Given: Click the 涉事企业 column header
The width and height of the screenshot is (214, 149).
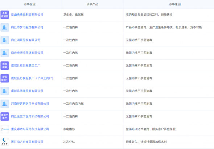Looking at the screenshot, I should point(30,4).
